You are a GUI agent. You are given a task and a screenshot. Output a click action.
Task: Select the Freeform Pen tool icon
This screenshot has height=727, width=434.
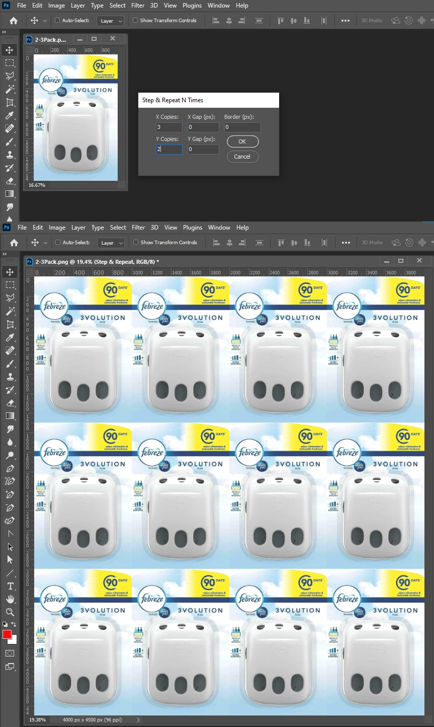[10, 481]
